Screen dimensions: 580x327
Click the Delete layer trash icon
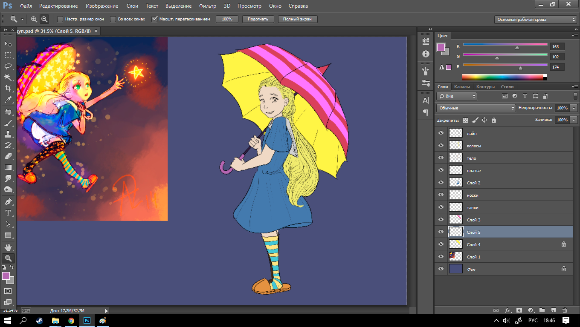coord(565,311)
